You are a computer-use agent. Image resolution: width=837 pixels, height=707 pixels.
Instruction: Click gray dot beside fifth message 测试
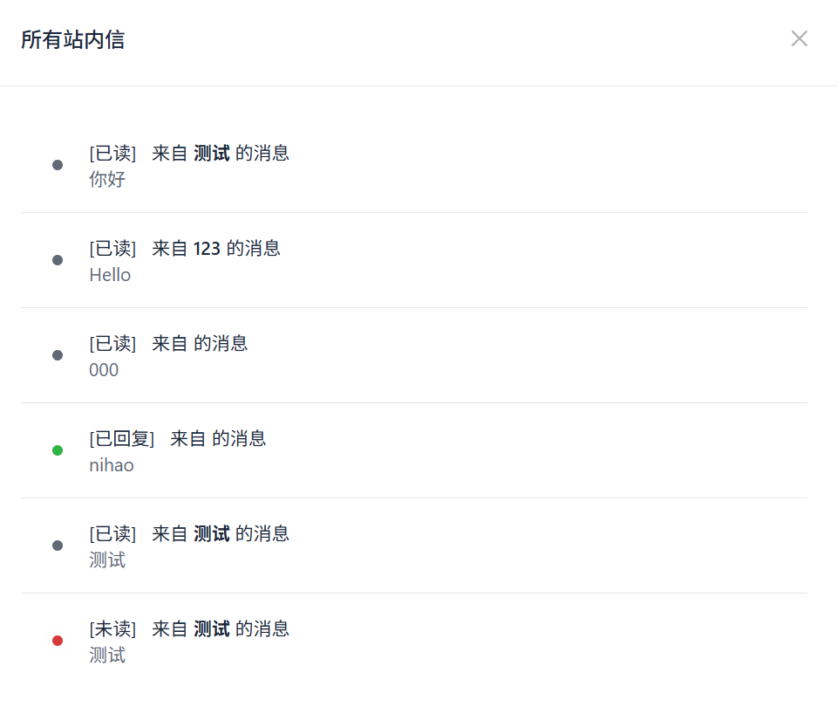(58, 546)
